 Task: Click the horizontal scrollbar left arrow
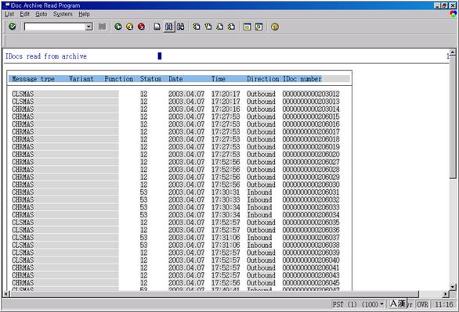tap(7, 294)
